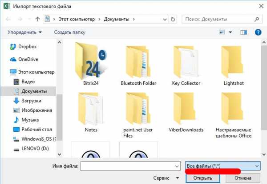Open the Bitrix24 folder icon
The image size is (267, 184).
[x=91, y=61]
